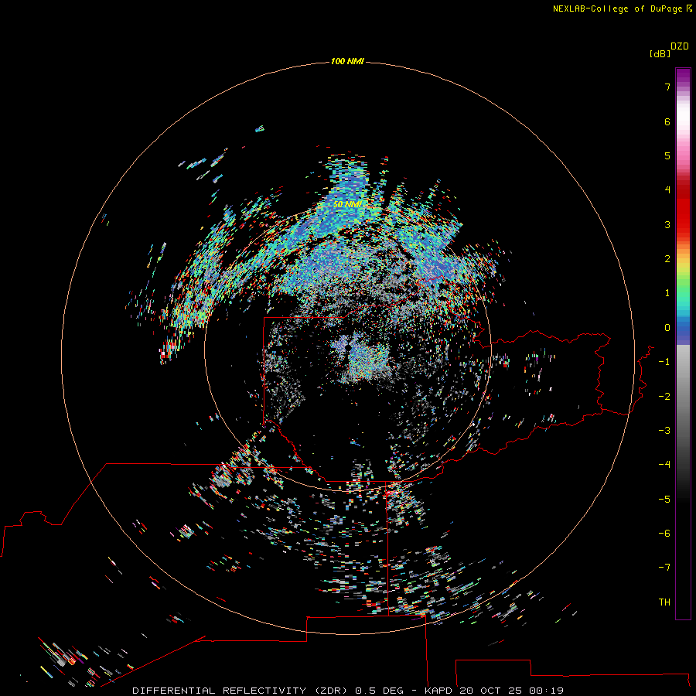Click the KAPD station identifier
696x696 pixels.
[x=438, y=691]
